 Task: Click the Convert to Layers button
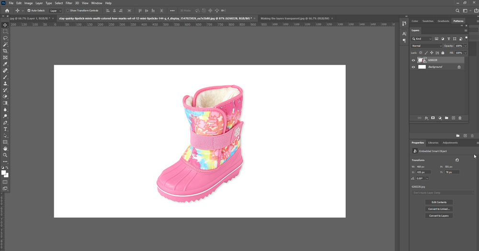[x=439, y=216]
